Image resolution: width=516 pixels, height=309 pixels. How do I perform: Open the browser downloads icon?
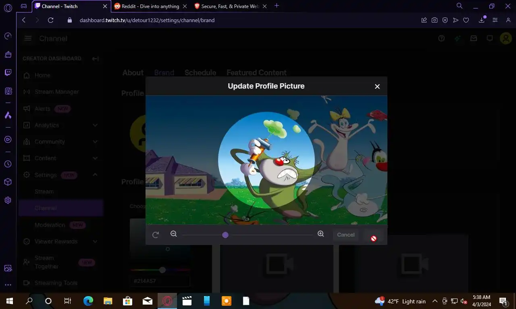click(x=482, y=20)
